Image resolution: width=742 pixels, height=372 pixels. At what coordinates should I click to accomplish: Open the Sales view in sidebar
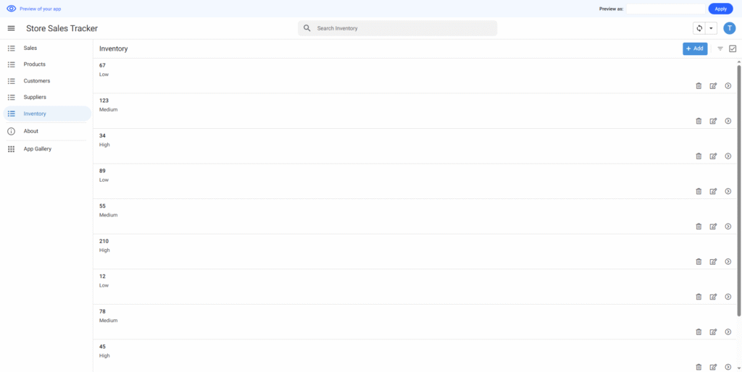click(x=30, y=48)
